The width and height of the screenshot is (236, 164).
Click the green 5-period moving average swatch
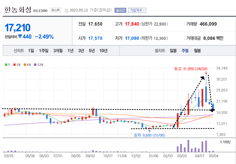tap(6, 65)
